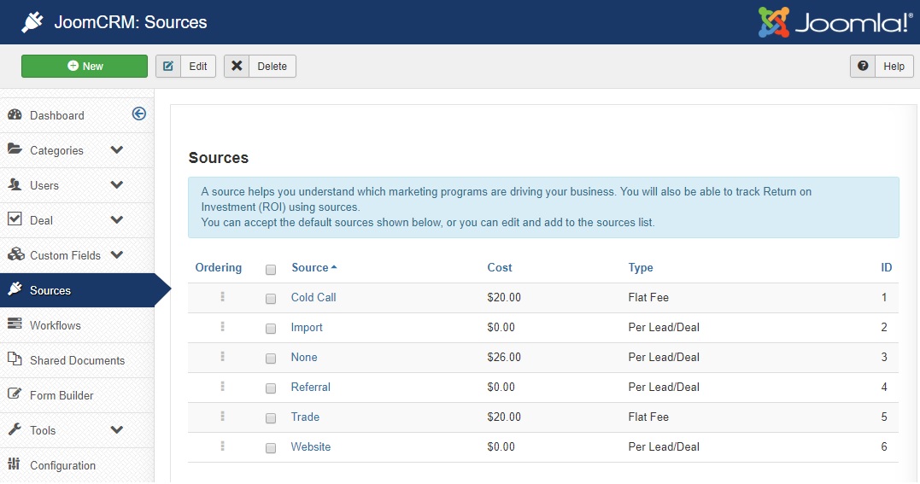
Task: Collapse sidebar with the circled arrow icon
Action: (x=139, y=114)
